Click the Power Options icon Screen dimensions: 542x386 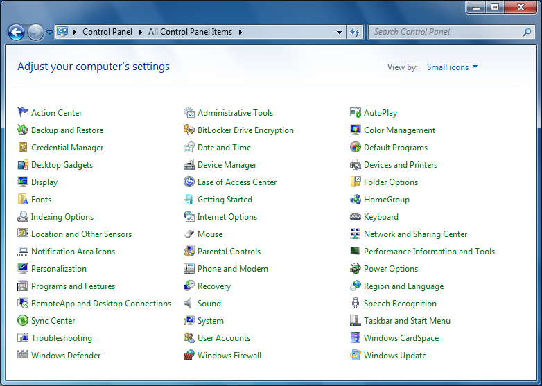pyautogui.click(x=356, y=269)
